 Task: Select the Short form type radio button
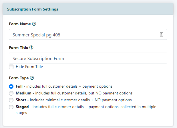coord(11,100)
